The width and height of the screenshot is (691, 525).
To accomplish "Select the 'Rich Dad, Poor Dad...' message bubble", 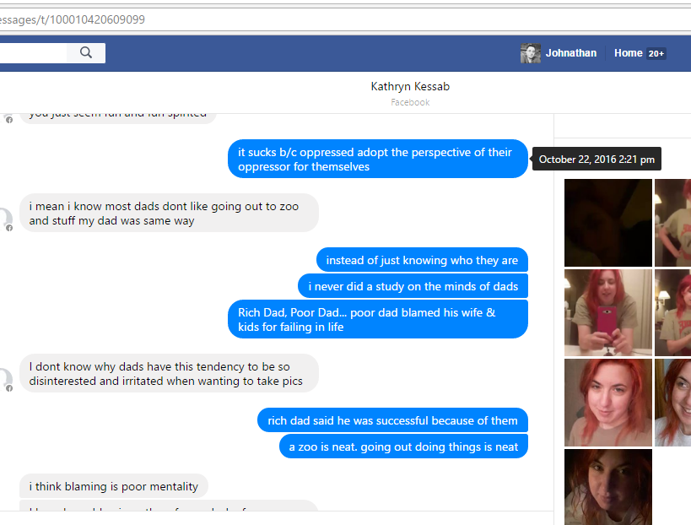I will pos(378,319).
